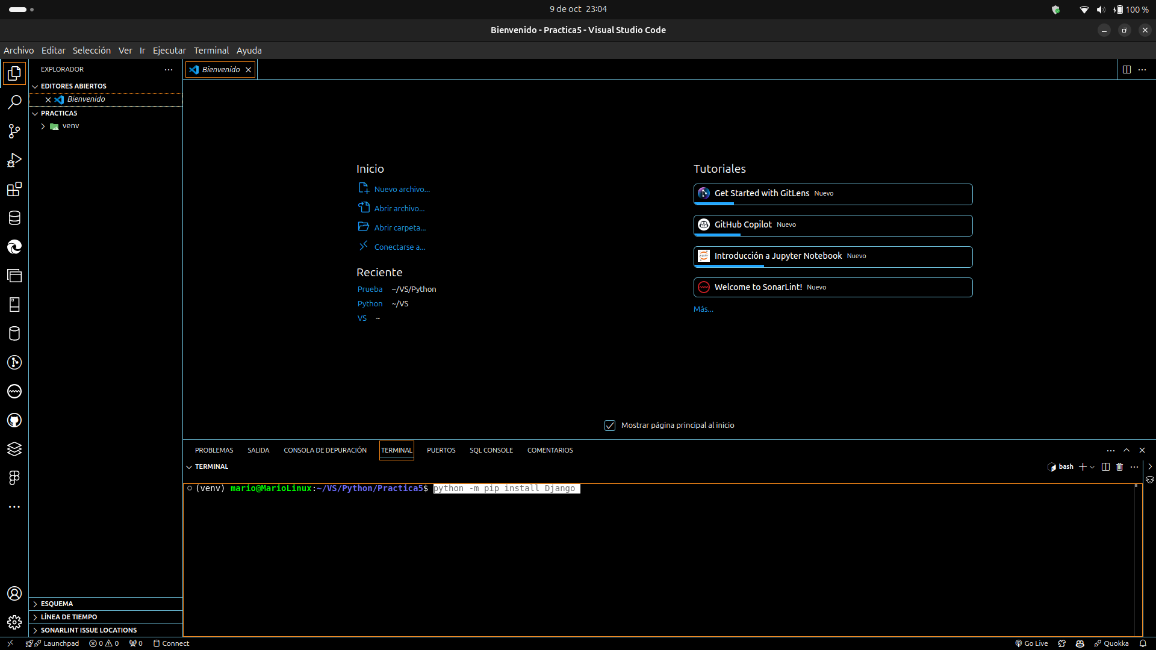Open the Run and Debug view

pyautogui.click(x=14, y=160)
